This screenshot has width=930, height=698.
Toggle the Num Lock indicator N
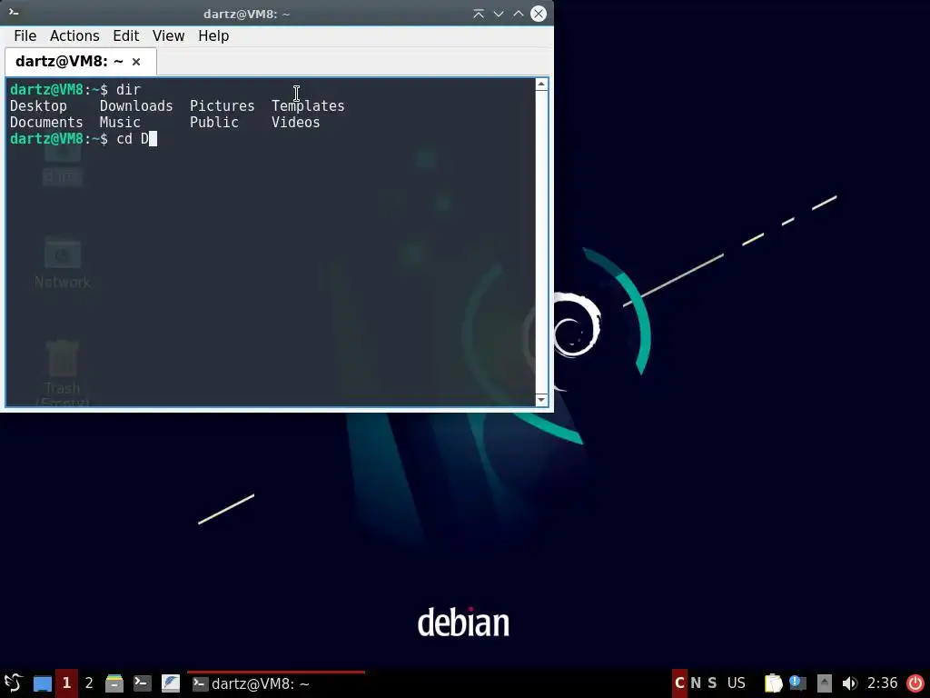coord(696,683)
